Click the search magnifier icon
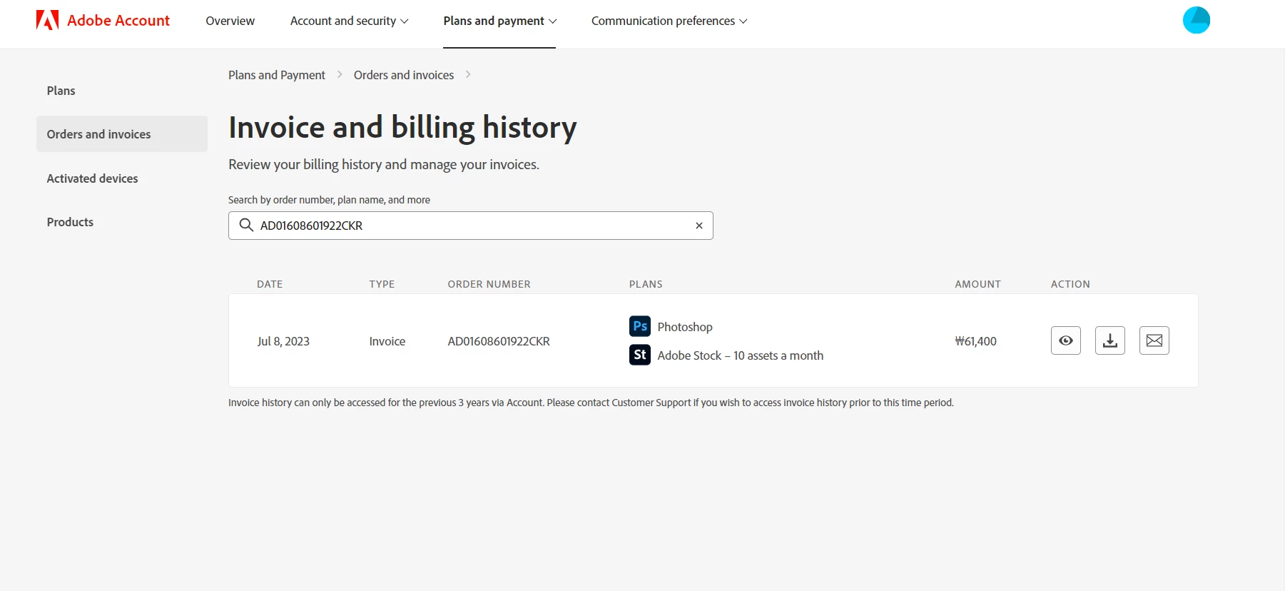The height and width of the screenshot is (591, 1285). tap(246, 226)
